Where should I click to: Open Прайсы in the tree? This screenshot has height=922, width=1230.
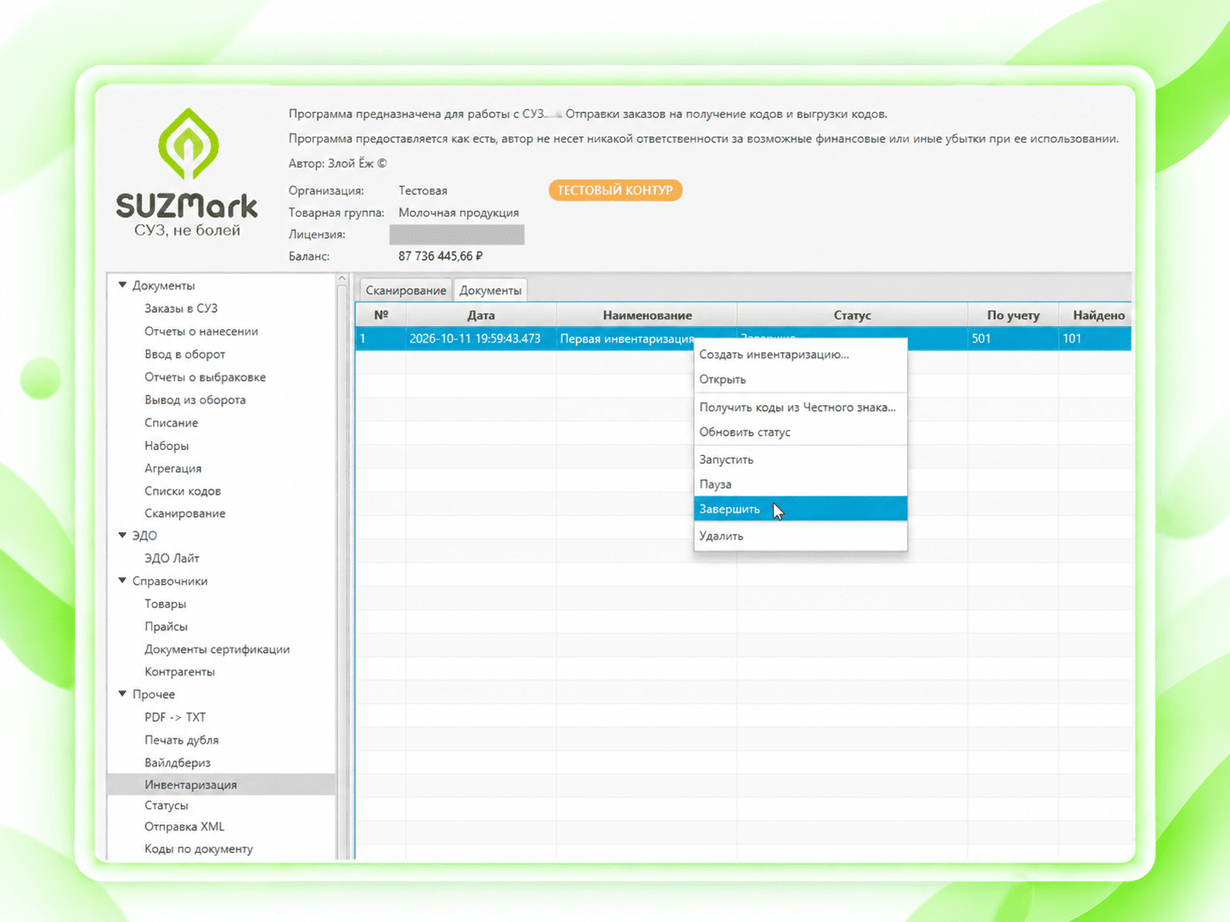pos(166,627)
